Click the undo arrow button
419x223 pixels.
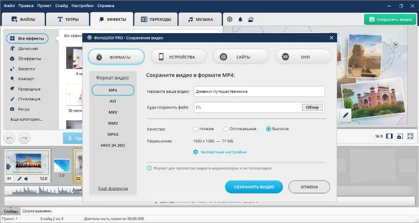click(9, 138)
